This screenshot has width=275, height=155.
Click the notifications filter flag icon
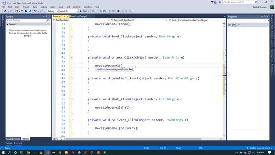[214, 3]
